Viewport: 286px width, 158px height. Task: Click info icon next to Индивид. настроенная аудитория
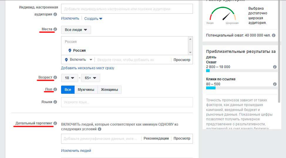pos(55,14)
